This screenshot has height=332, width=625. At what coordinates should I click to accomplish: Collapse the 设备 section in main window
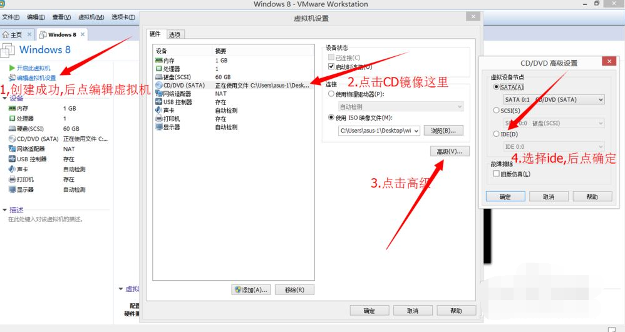[x=5, y=98]
